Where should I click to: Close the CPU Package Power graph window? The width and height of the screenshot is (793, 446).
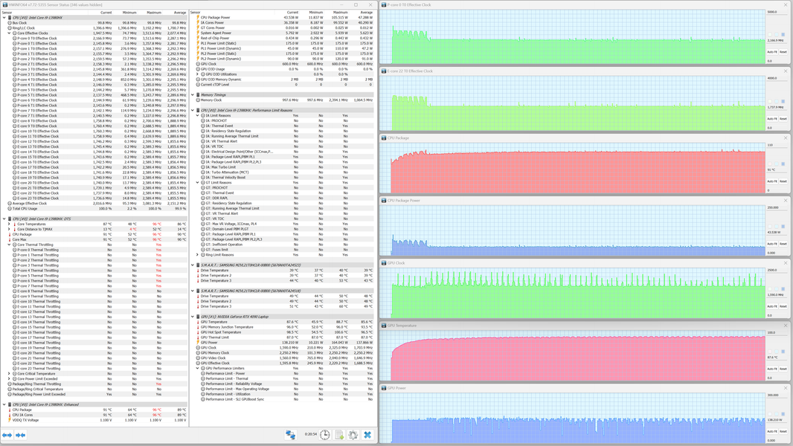(786, 201)
